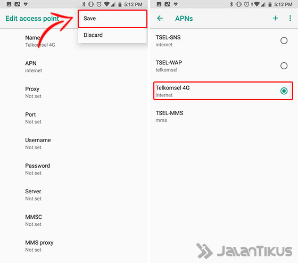The width and height of the screenshot is (298, 263).
Task: Go back using the APNs arrow
Action: [160, 18]
